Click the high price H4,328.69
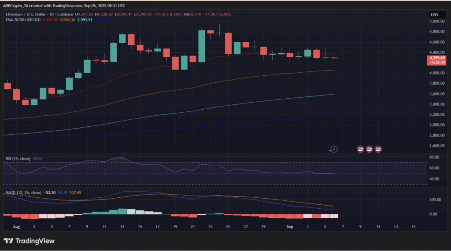 (x=104, y=15)
